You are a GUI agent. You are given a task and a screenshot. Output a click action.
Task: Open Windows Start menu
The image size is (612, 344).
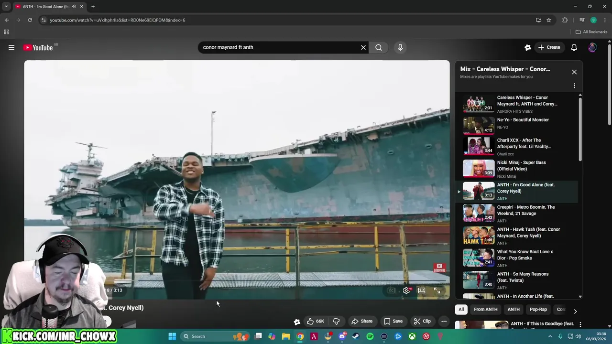click(x=172, y=336)
